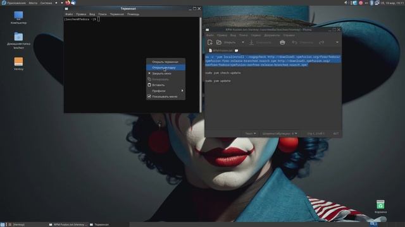Open the Терминал menu in Terminal menubar
405x227 pixels.
tap(116, 14)
